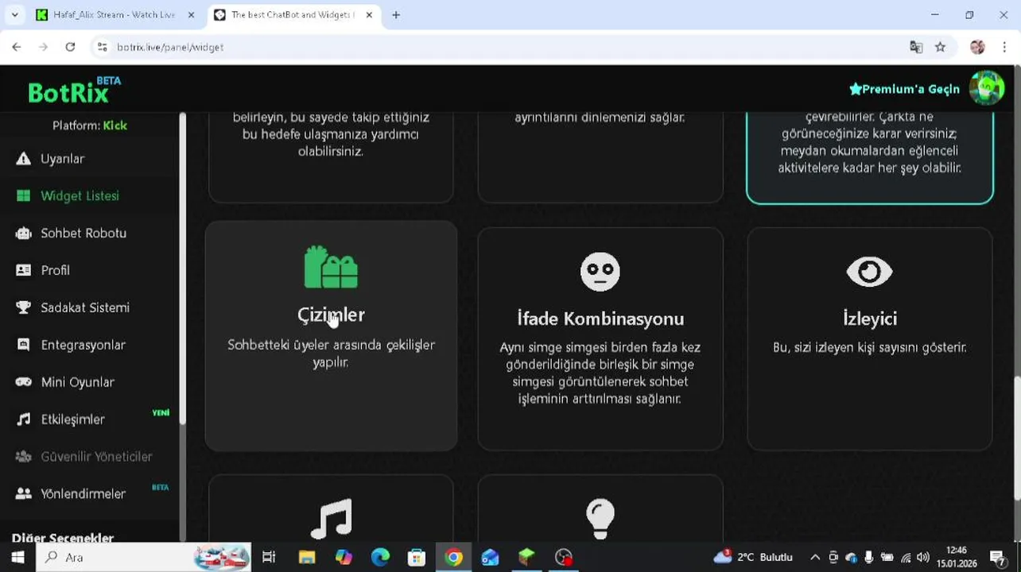Reload the page

[70, 47]
